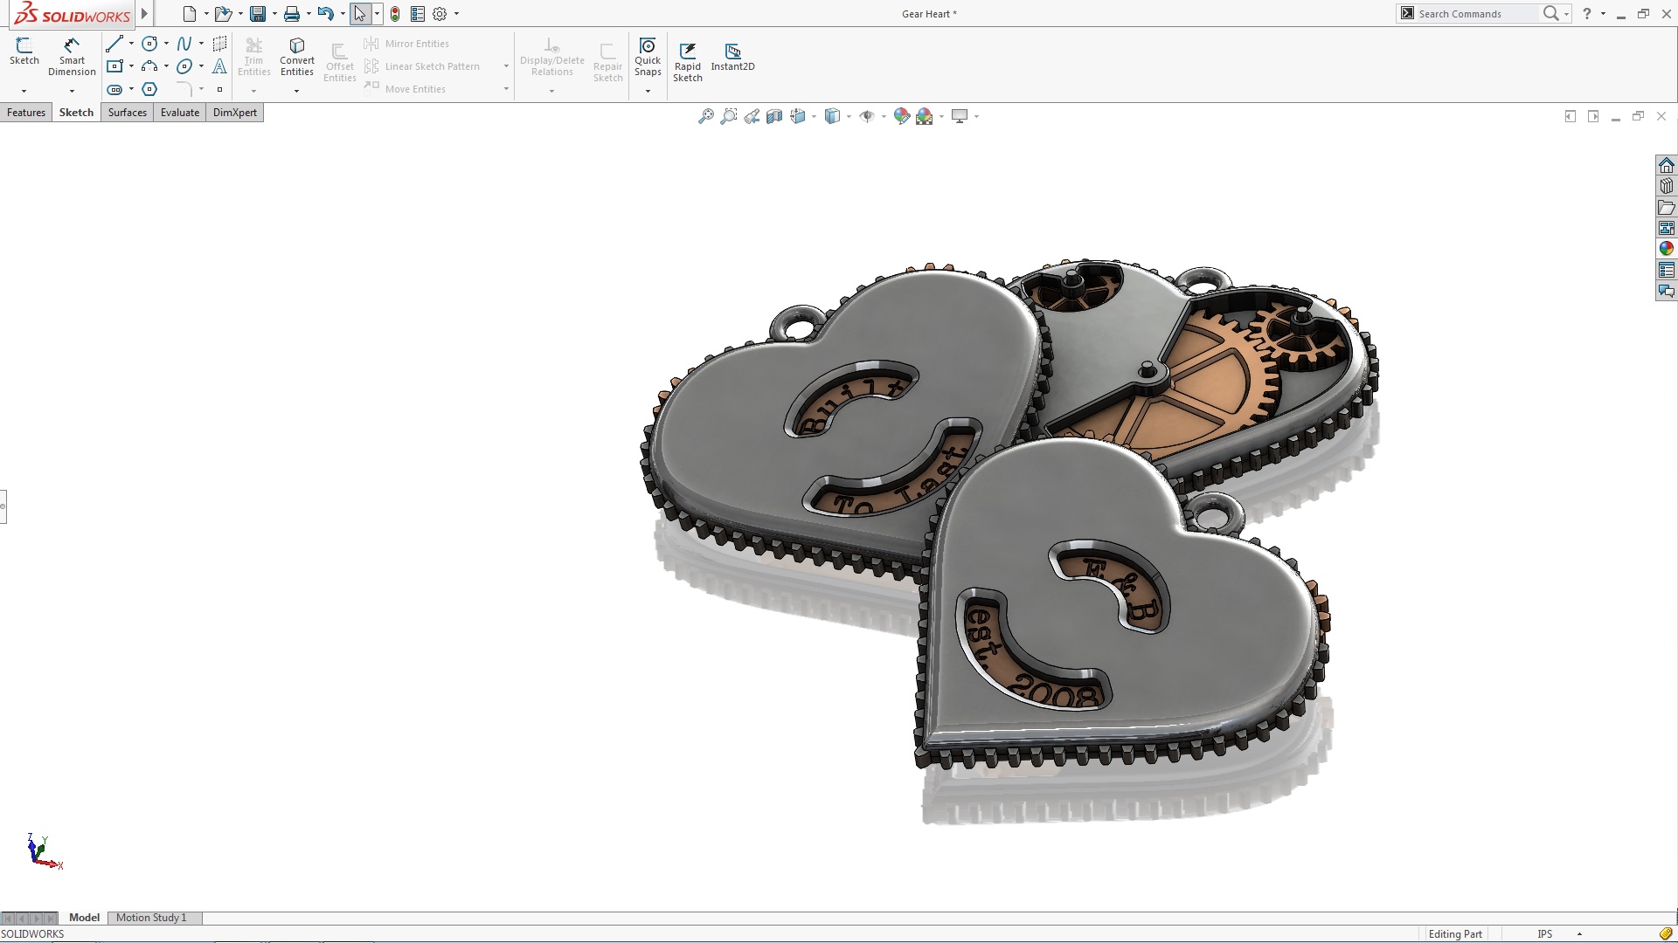
Task: Toggle Quick Snaps on
Action: (648, 54)
